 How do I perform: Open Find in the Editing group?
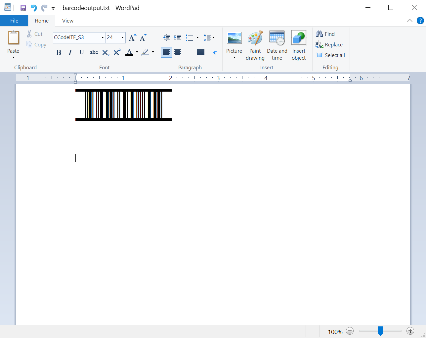(325, 34)
